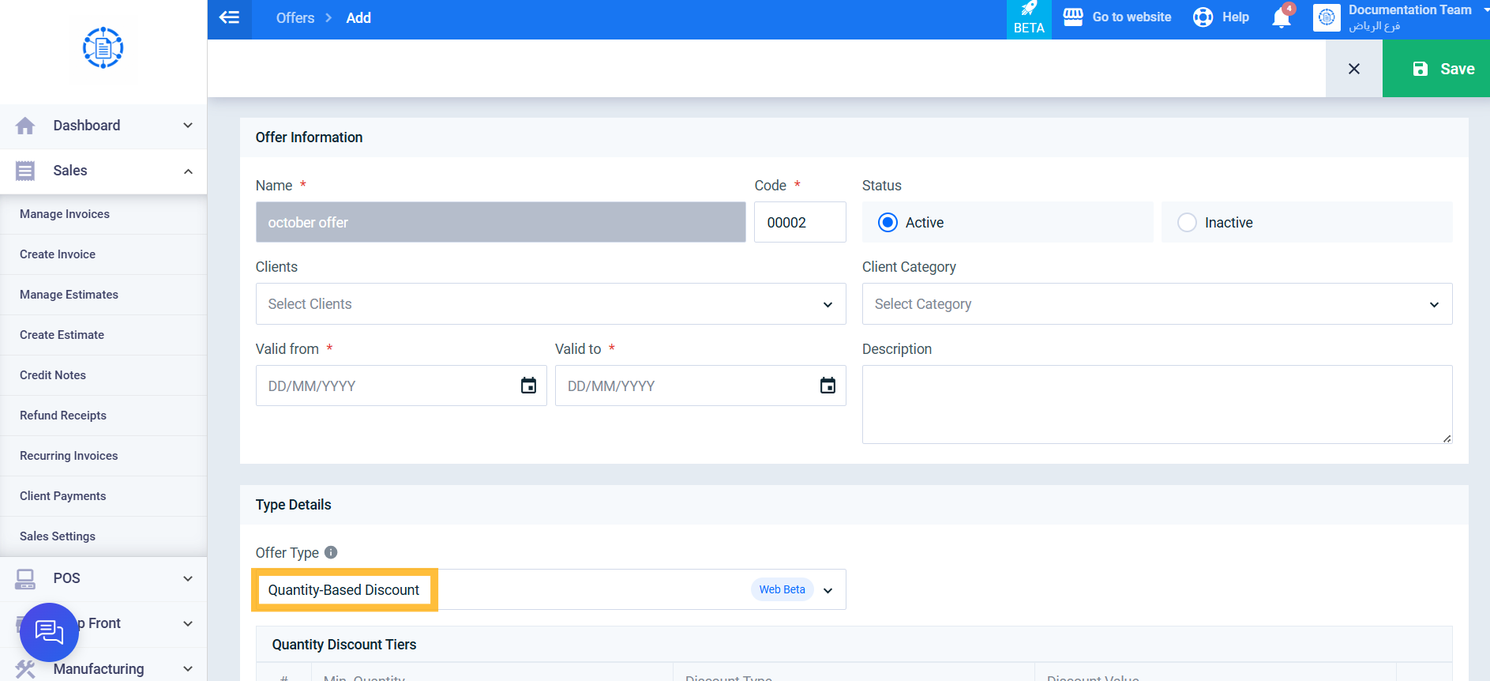Click the Help lifebuoy icon
The width and height of the screenshot is (1490, 681).
[x=1203, y=17]
